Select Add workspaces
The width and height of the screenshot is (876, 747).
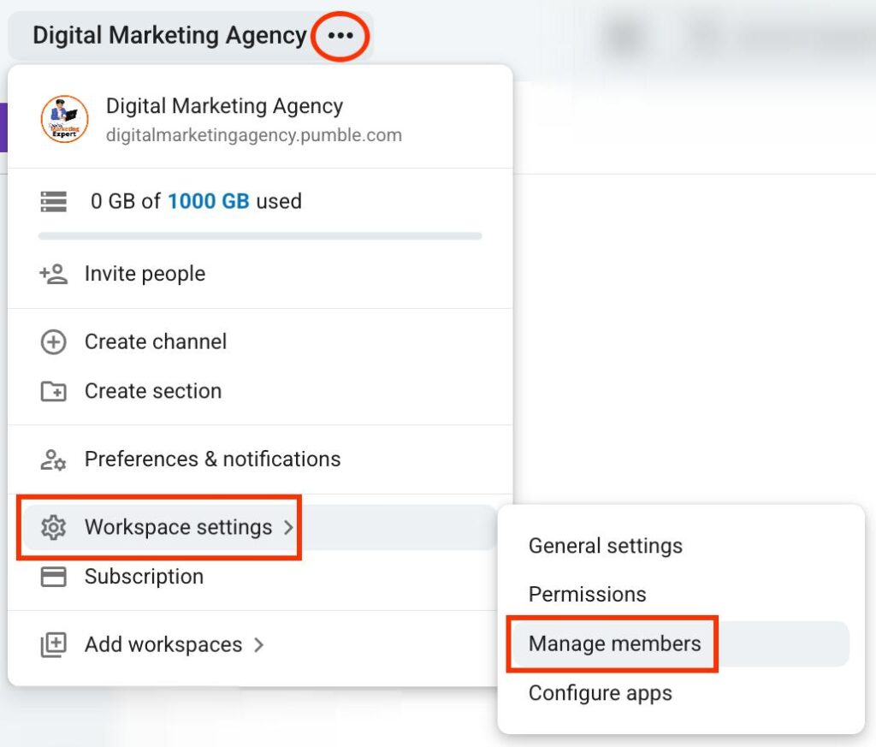click(x=260, y=645)
